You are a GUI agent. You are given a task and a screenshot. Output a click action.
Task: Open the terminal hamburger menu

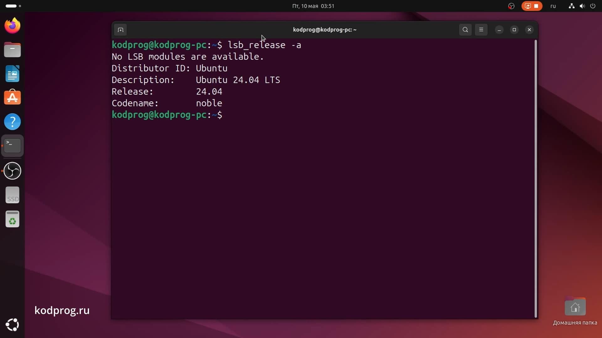pos(481,30)
